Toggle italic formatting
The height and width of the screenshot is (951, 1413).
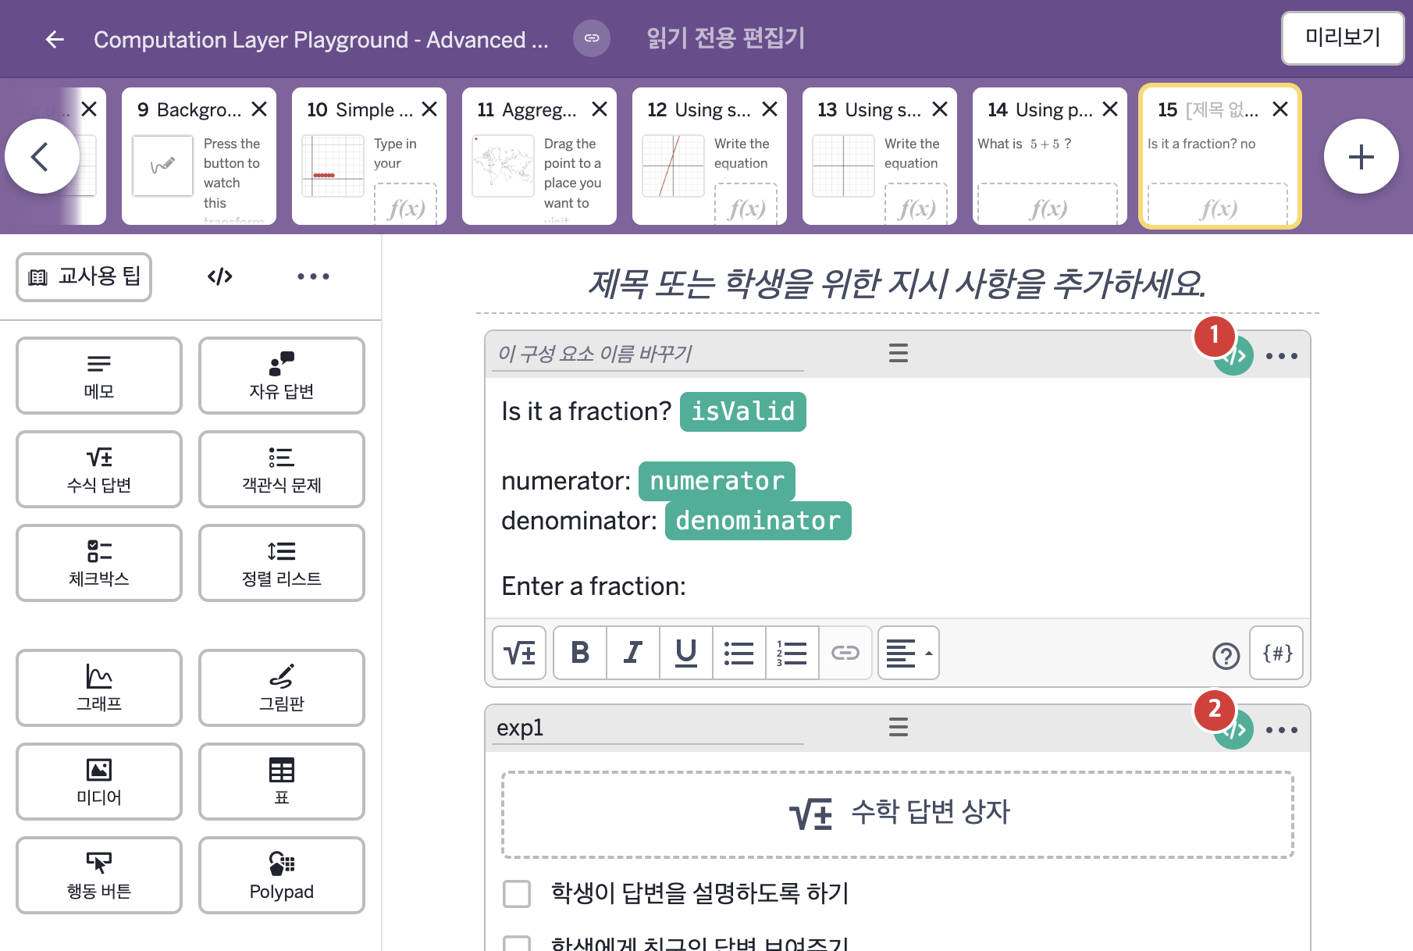633,653
